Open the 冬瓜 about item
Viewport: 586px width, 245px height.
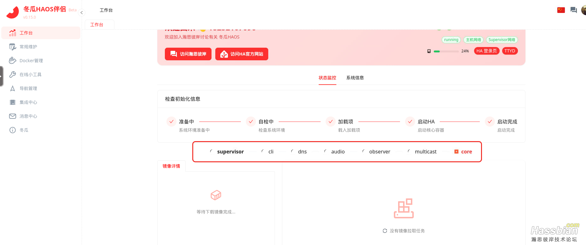[41, 130]
